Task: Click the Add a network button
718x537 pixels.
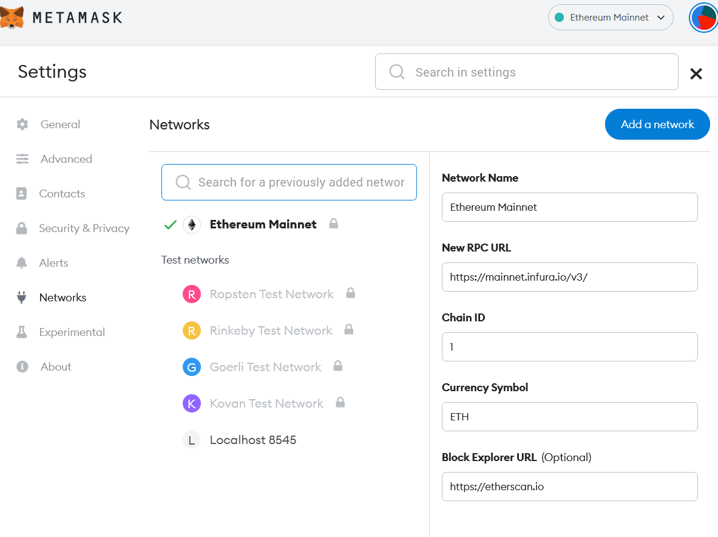Action: pos(657,125)
